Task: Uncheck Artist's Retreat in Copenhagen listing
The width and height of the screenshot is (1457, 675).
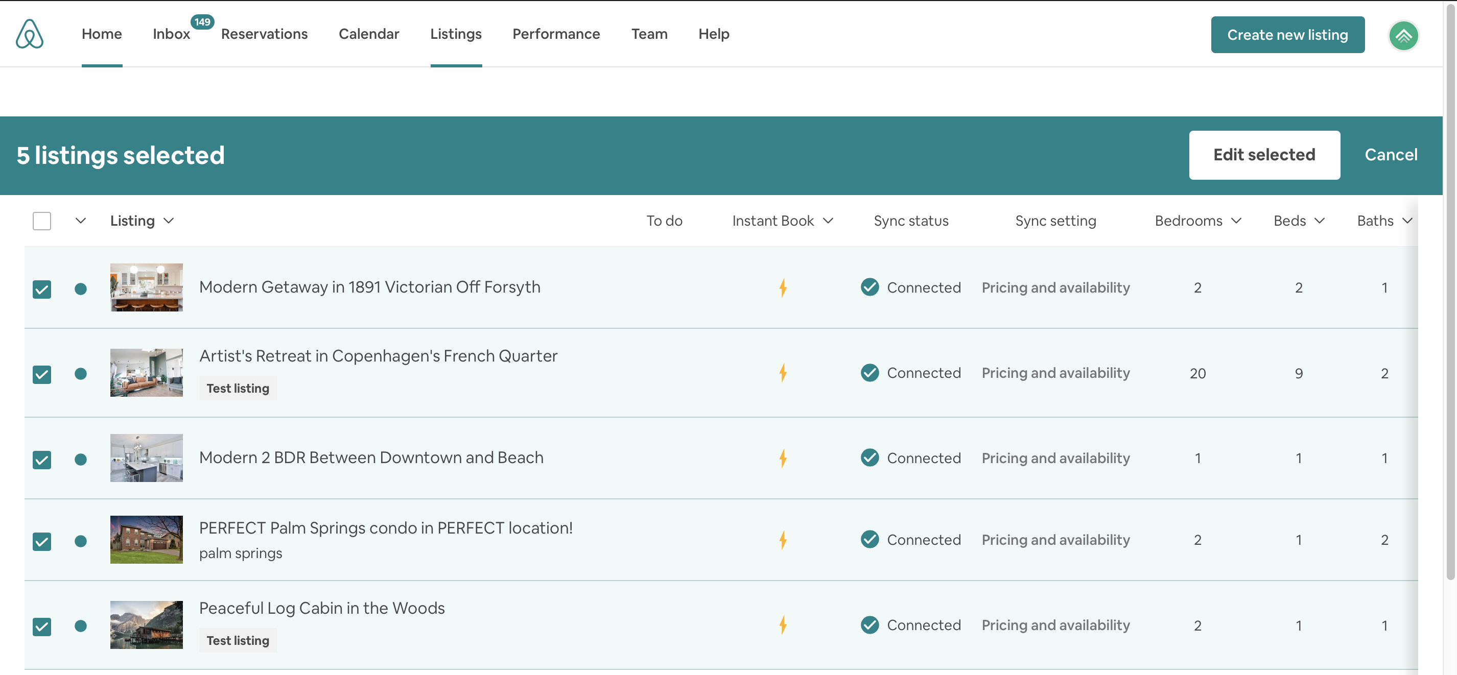Action: point(42,374)
